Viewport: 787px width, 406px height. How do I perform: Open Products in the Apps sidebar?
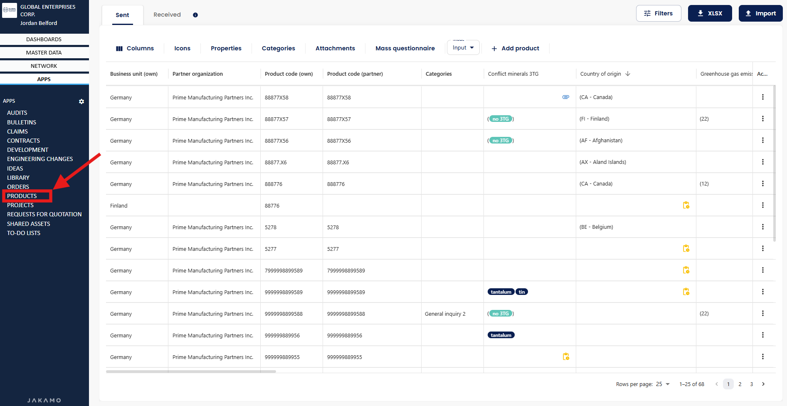(x=22, y=196)
